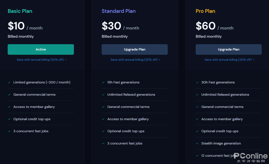Click checkmark next to Standard Unlimited Relaxed generations
This screenshot has width=269, height=164.
(x=103, y=95)
